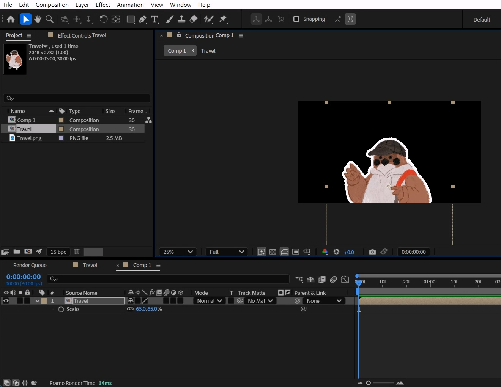
Task: Enable the Snapping checkbox
Action: coord(296,19)
